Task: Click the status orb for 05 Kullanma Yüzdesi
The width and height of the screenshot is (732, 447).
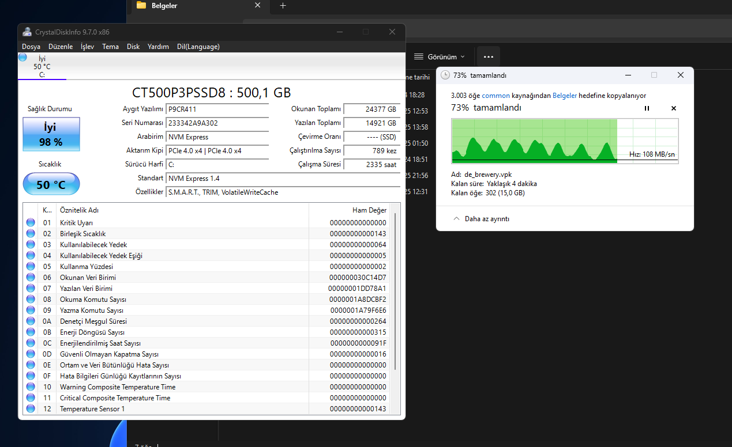Action: coord(31,267)
